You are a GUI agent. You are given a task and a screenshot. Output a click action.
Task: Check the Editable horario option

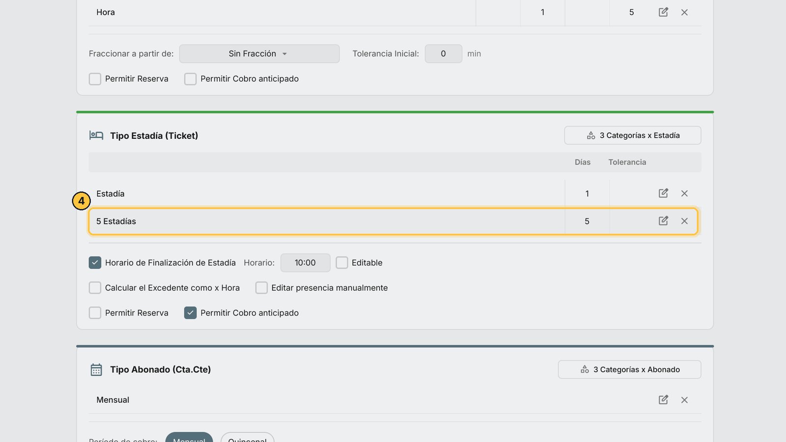tap(342, 262)
